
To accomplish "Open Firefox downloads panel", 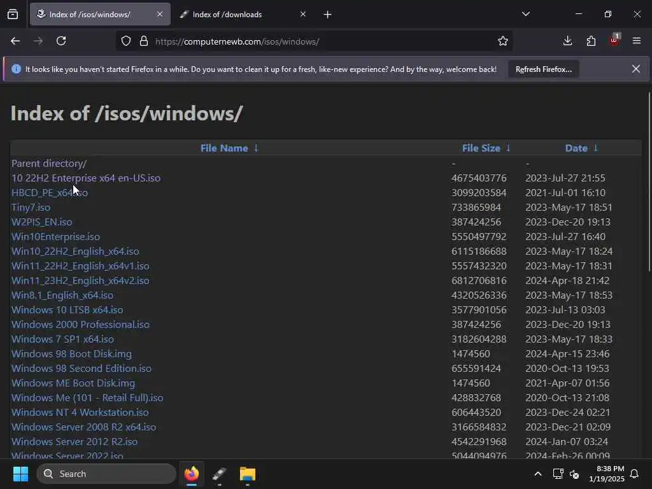I will pos(567,41).
